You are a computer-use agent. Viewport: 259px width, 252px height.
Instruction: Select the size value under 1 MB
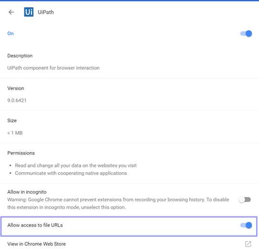point(15,133)
